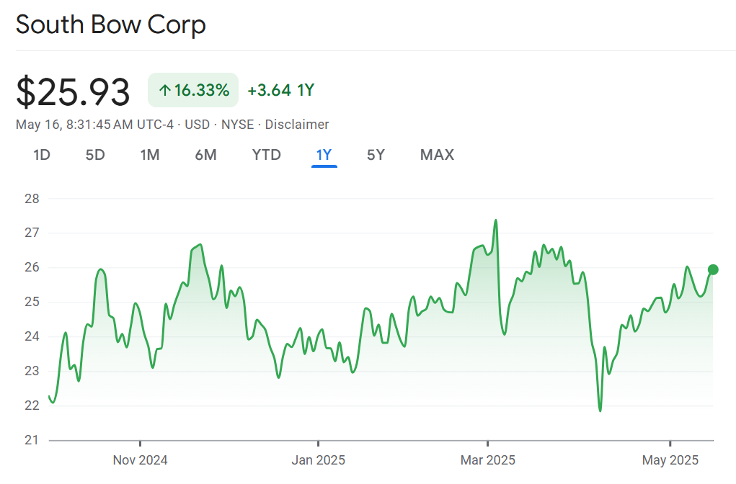
Task: Click the May 2025 axis label
Action: click(670, 460)
